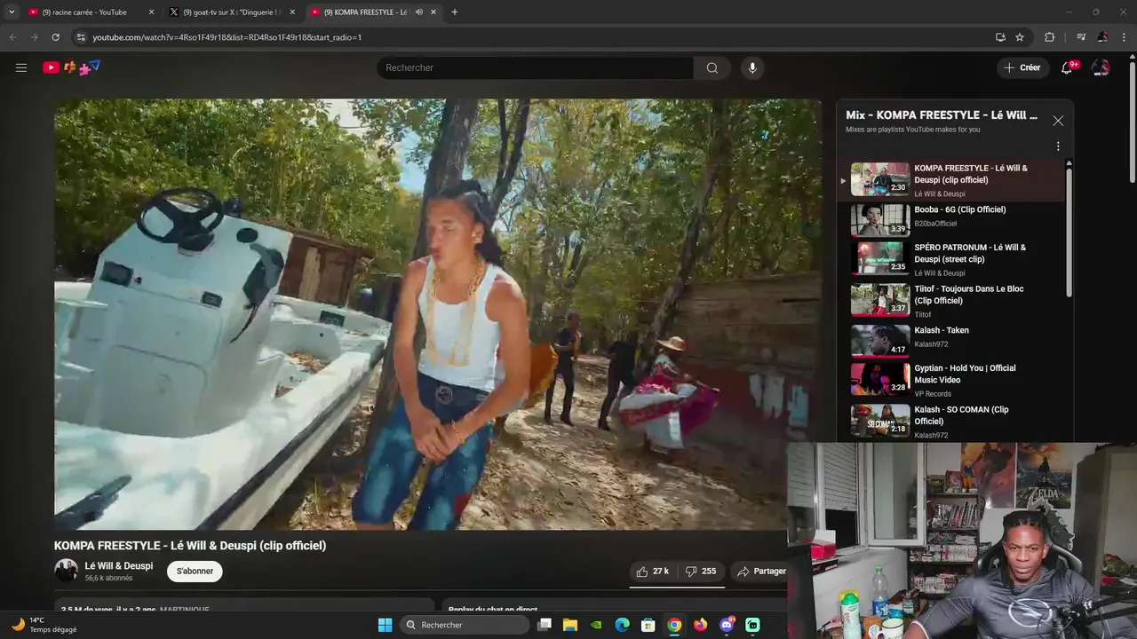Screen dimensions: 1137x639
Task: Open Task View on the taskbar
Action: (545, 625)
